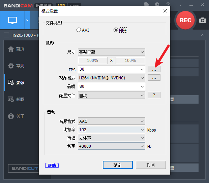Click the BANDICAM logo
The width and height of the screenshot is (209, 183).
(x=18, y=6)
